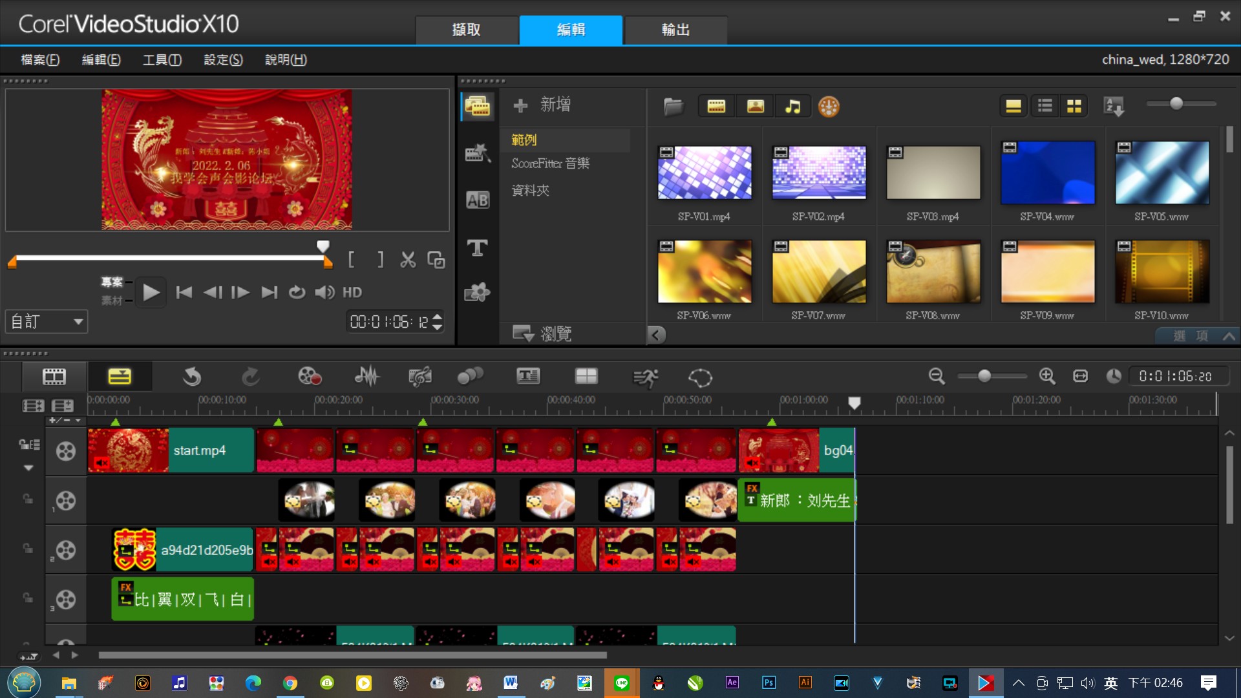Toggle library title display view
This screenshot has height=698, width=1241.
pyautogui.click(x=1013, y=106)
